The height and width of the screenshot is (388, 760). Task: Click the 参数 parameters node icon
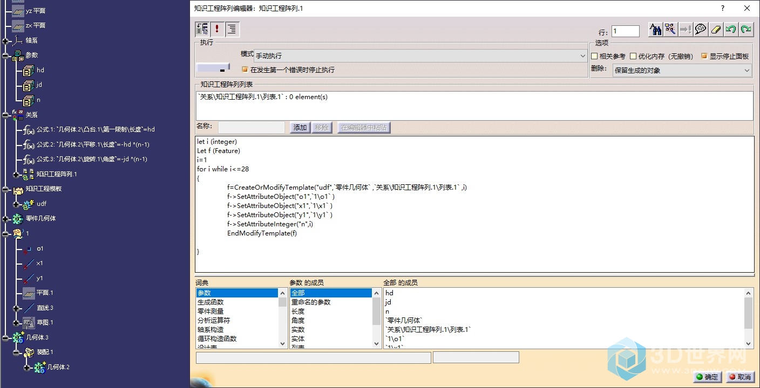click(x=17, y=56)
